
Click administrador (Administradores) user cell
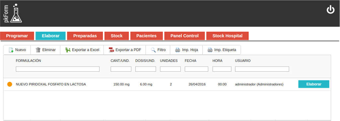tap(259, 84)
